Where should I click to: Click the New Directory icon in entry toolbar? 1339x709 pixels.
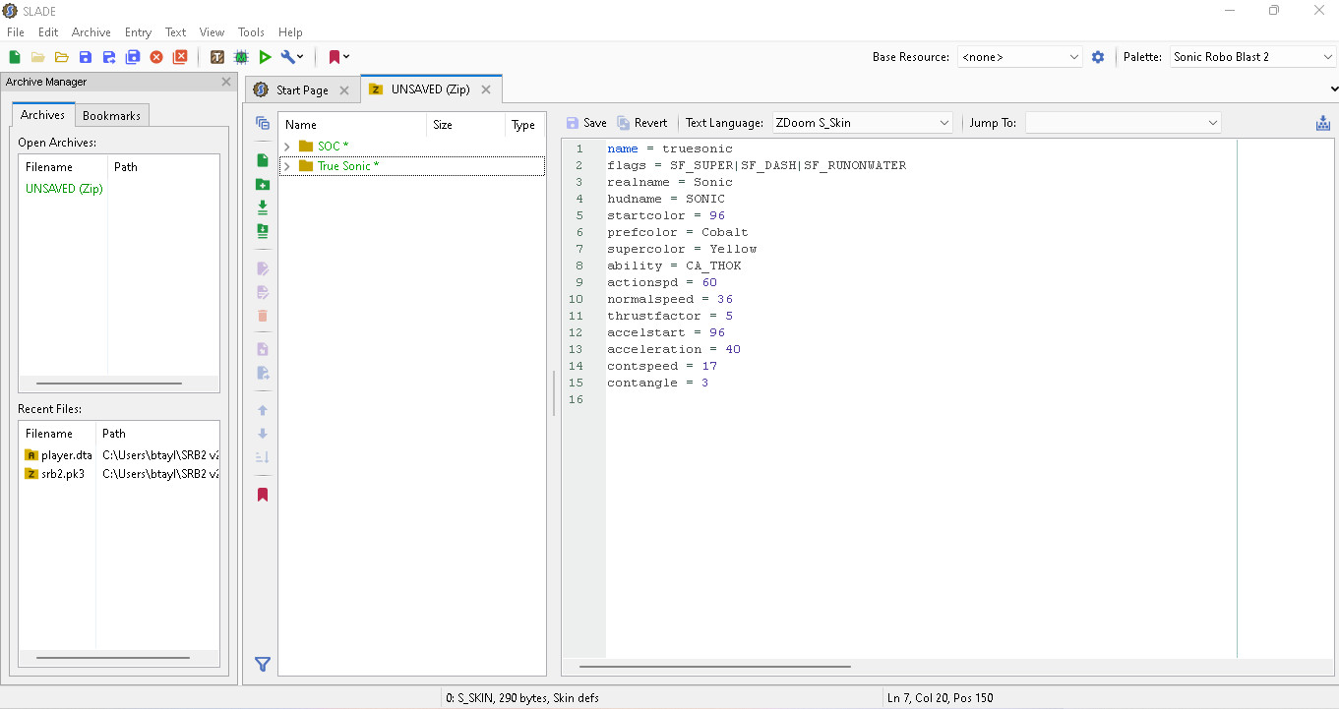click(263, 184)
